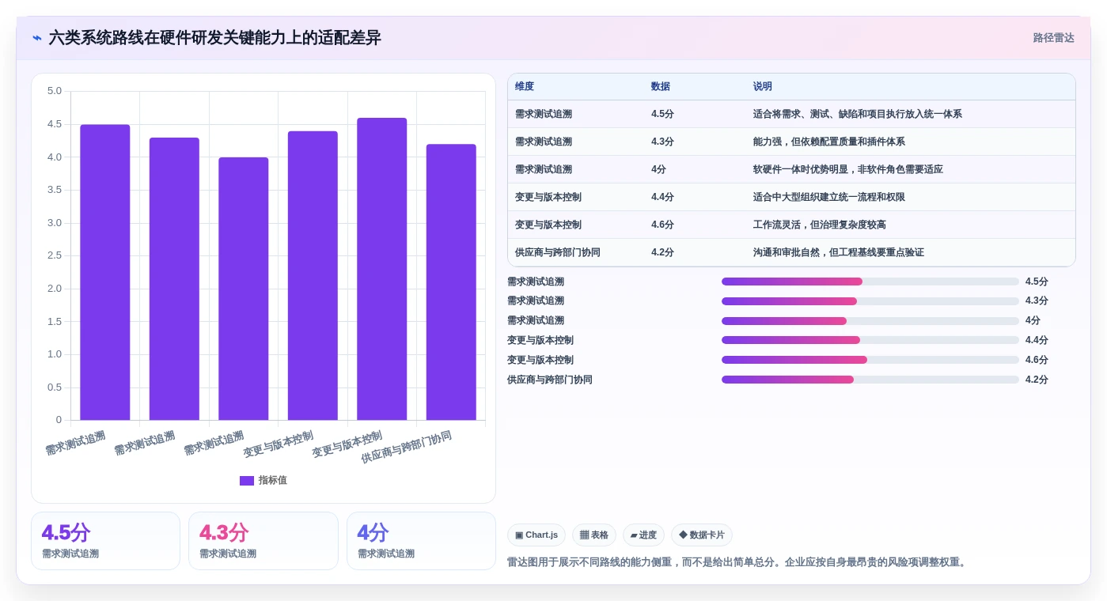Click the 进度 chip
Viewport: 1107px width, 601px height.
tap(643, 535)
